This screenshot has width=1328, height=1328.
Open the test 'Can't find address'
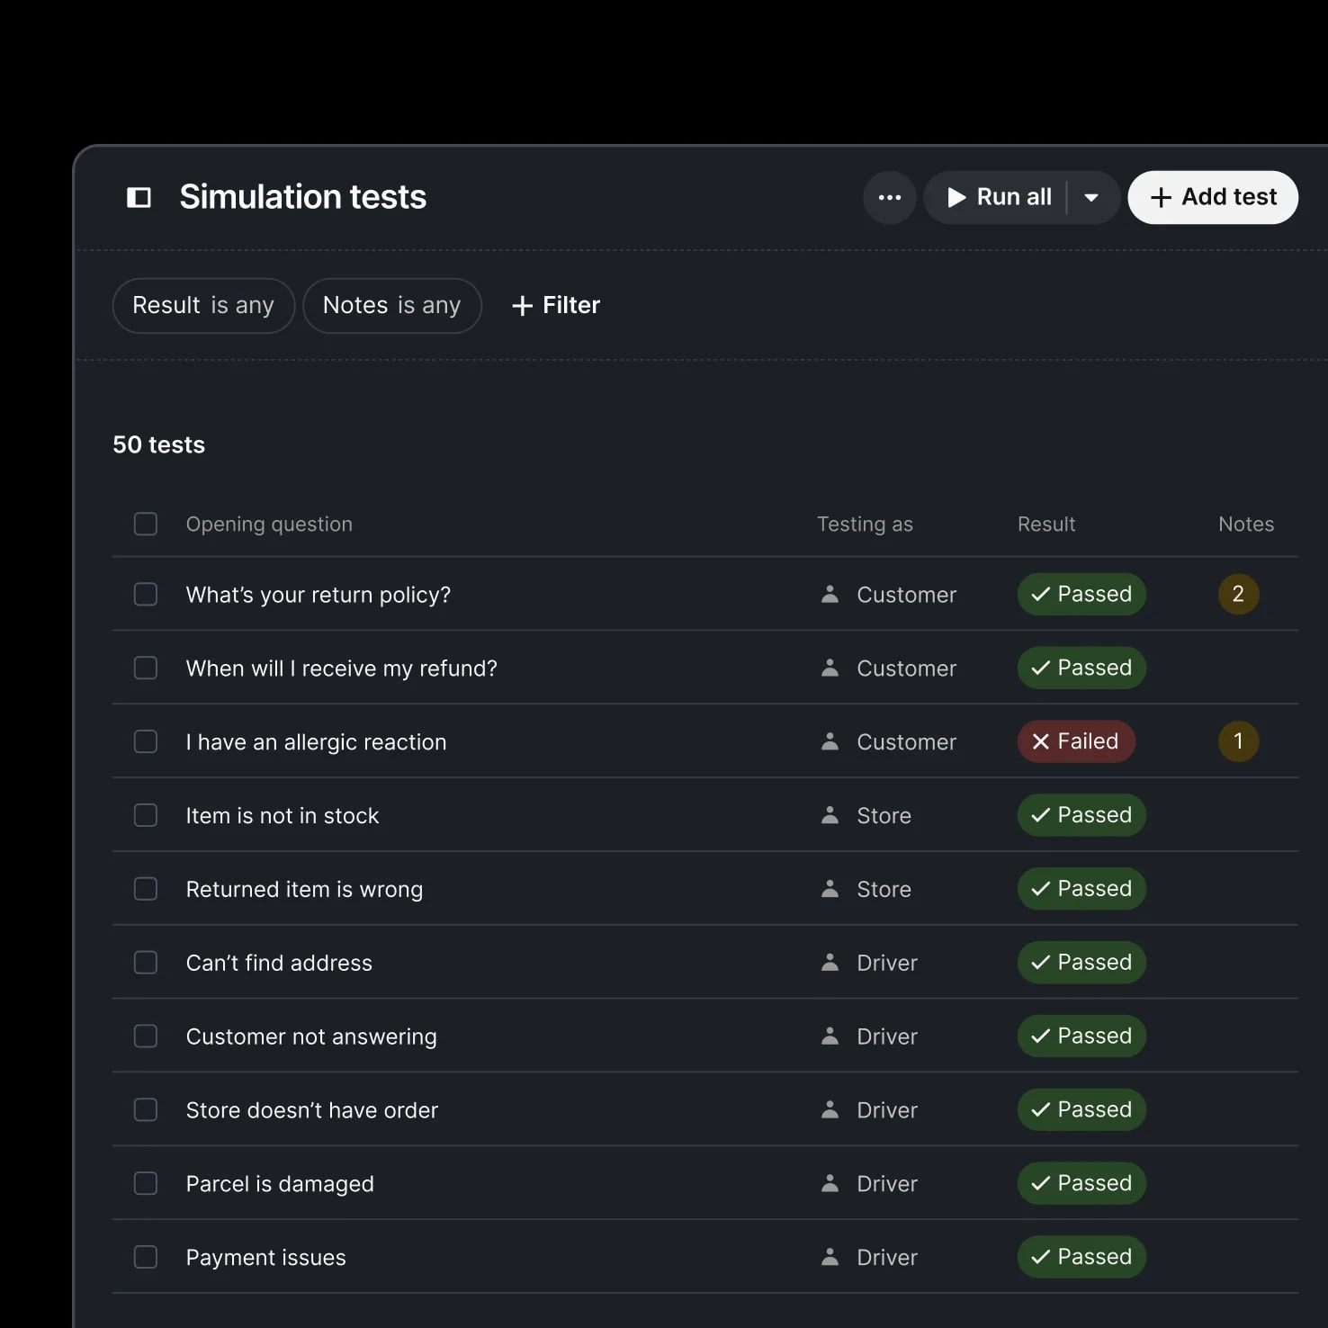pos(279,962)
